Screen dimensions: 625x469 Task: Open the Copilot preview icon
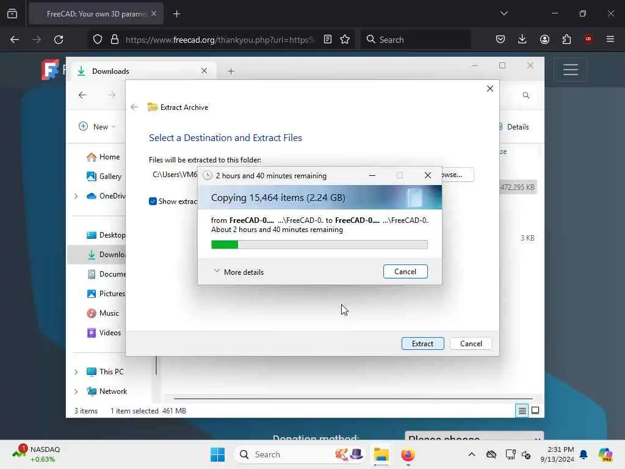click(x=605, y=454)
